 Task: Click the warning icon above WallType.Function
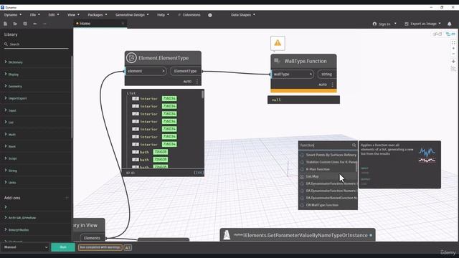point(278,43)
